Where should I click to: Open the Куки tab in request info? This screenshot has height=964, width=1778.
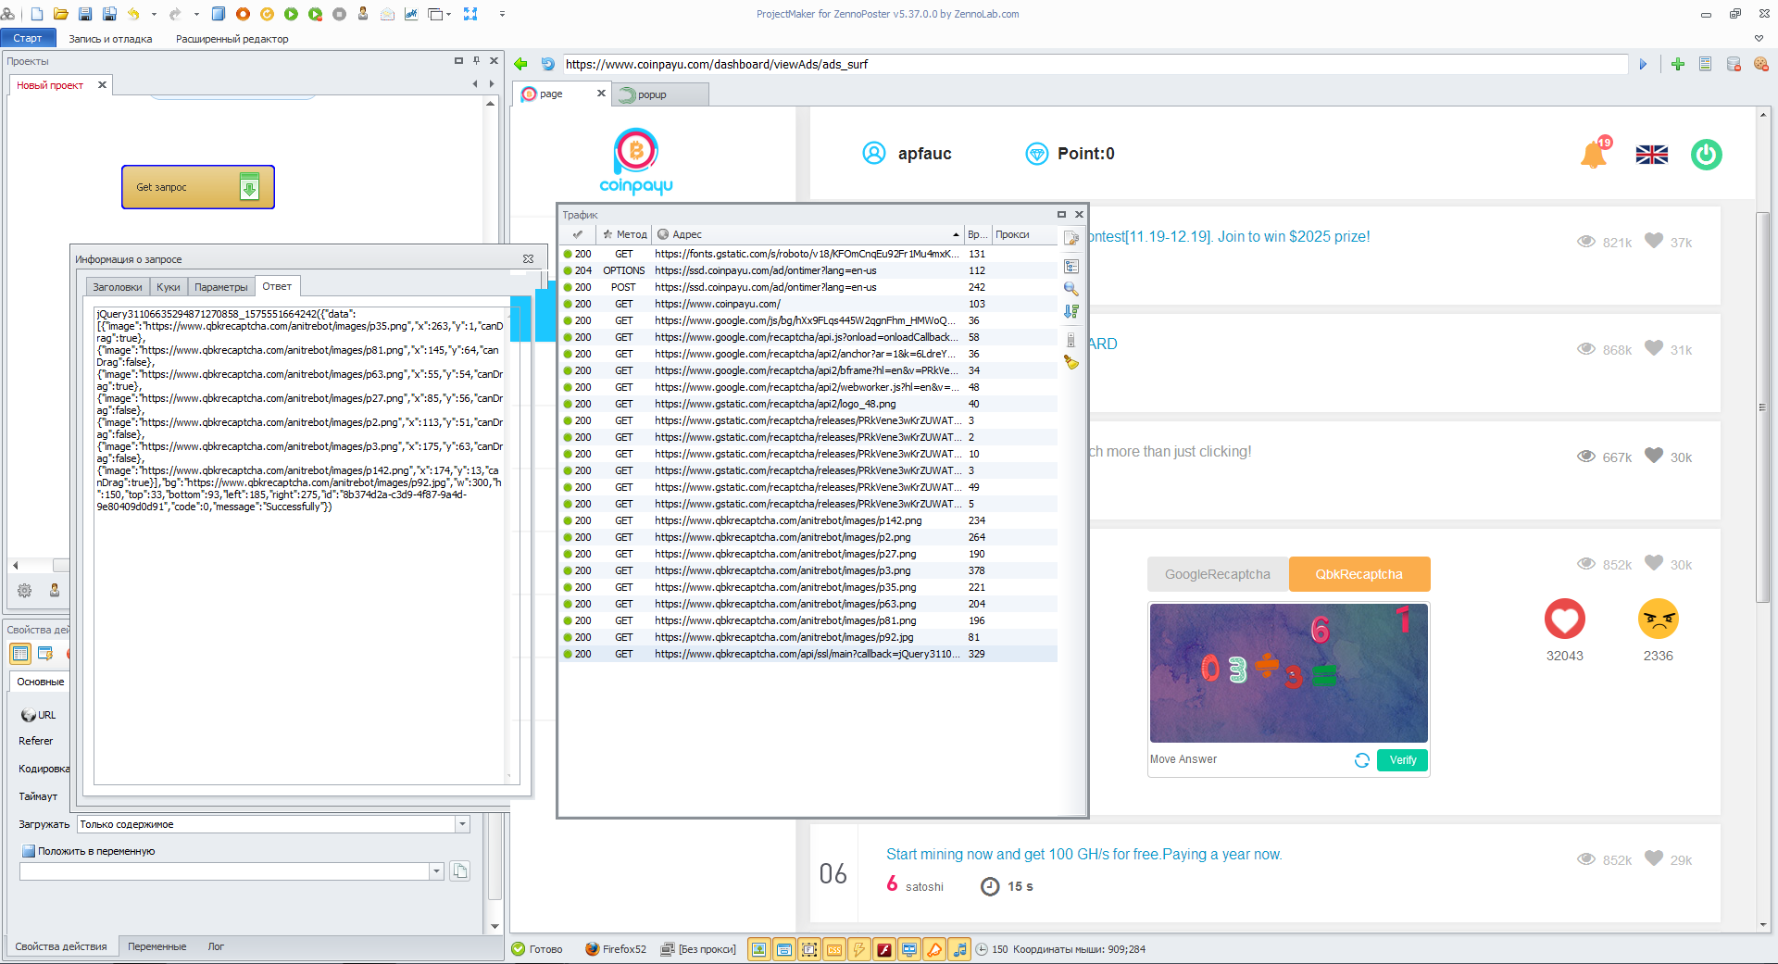click(x=169, y=287)
